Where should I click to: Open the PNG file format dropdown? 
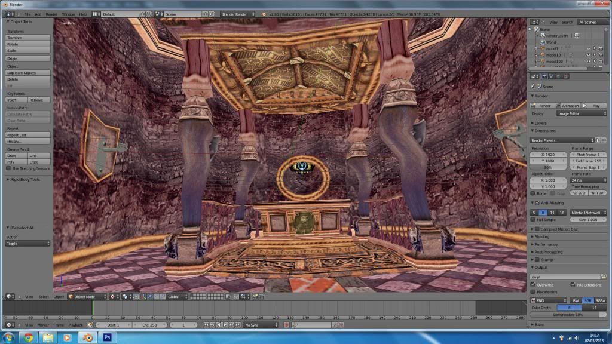[x=549, y=300]
